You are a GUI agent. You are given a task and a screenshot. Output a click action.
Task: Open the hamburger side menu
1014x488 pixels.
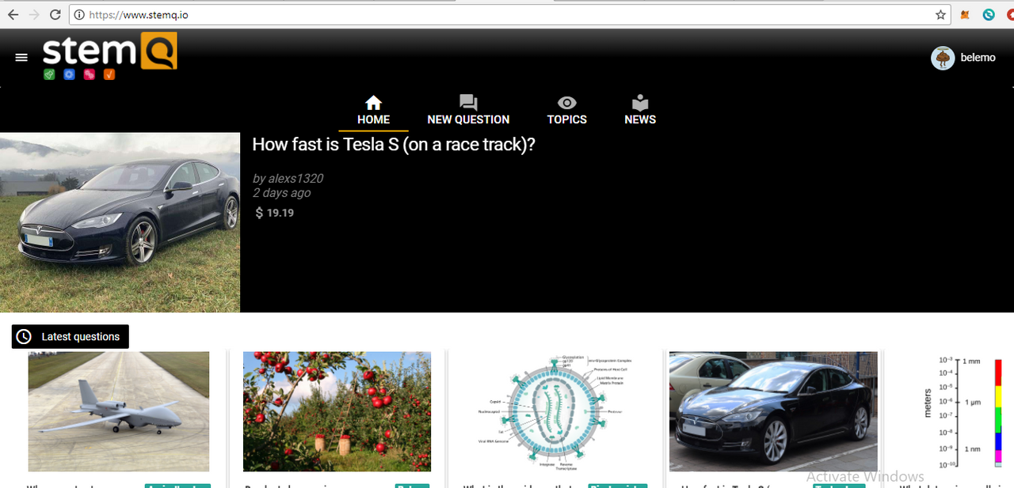coord(21,57)
